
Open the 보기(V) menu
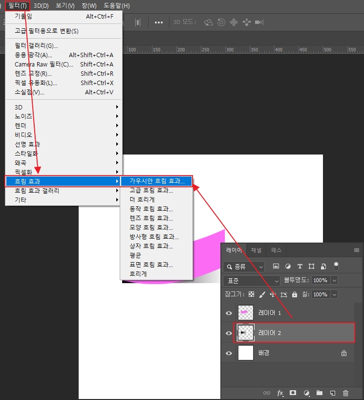click(65, 5)
